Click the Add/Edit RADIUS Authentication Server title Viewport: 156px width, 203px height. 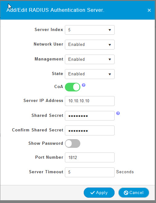55,10
